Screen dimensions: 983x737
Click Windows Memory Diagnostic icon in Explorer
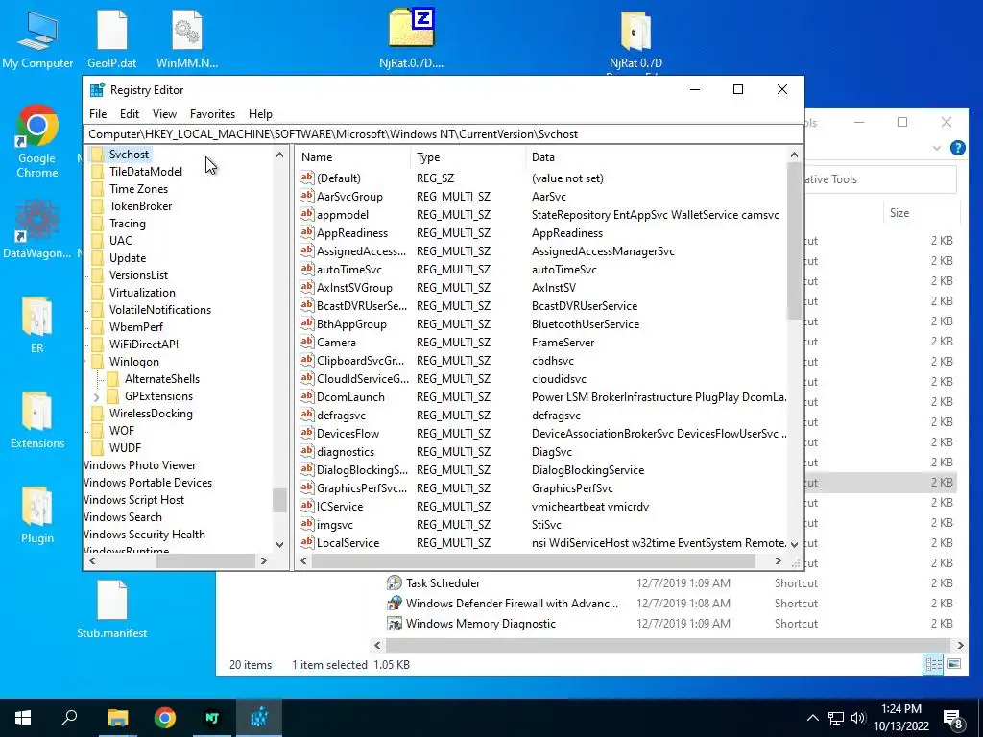(395, 624)
